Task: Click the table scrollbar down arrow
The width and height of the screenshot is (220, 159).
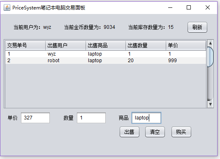Action: (210, 104)
